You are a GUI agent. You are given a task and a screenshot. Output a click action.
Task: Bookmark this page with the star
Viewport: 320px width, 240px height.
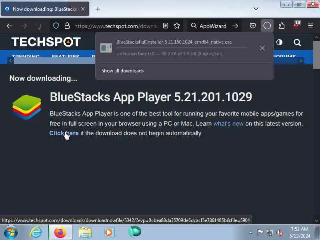[176, 26]
